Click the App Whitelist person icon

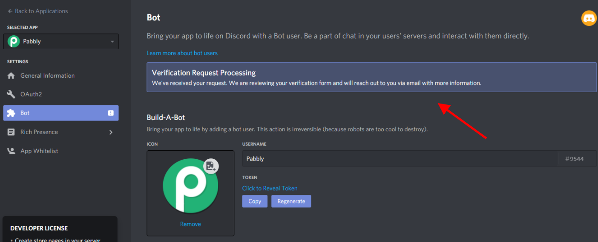pos(11,151)
